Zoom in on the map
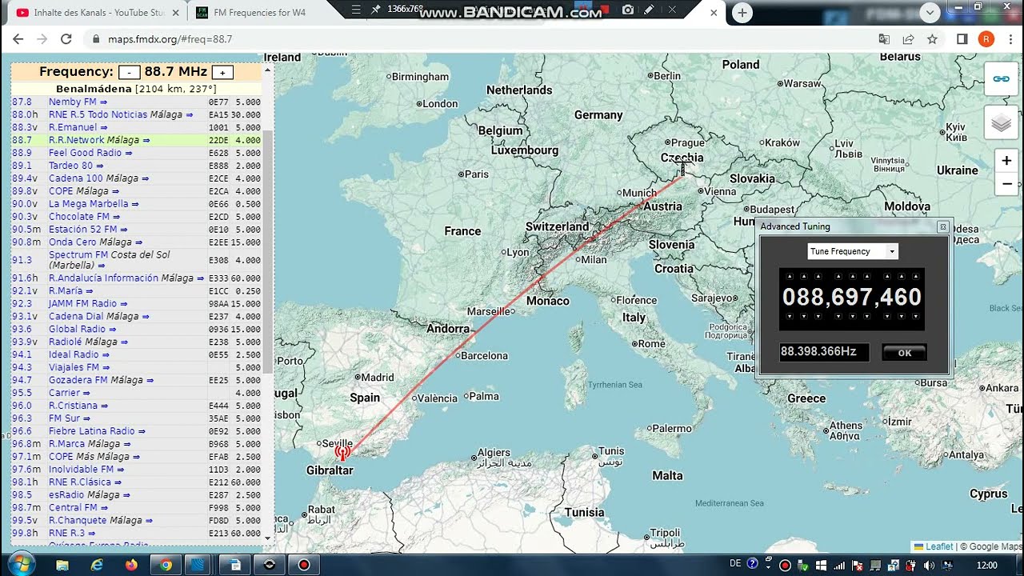Viewport: 1024px width, 576px height. pos(1006,161)
